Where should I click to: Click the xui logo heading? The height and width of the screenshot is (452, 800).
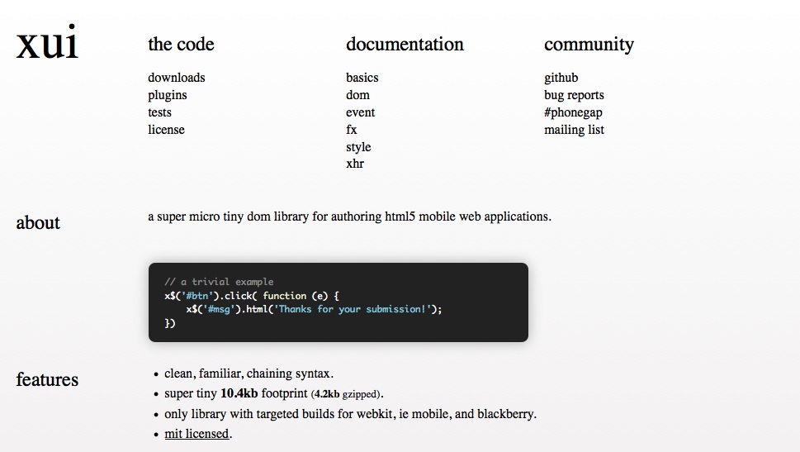pos(47,45)
